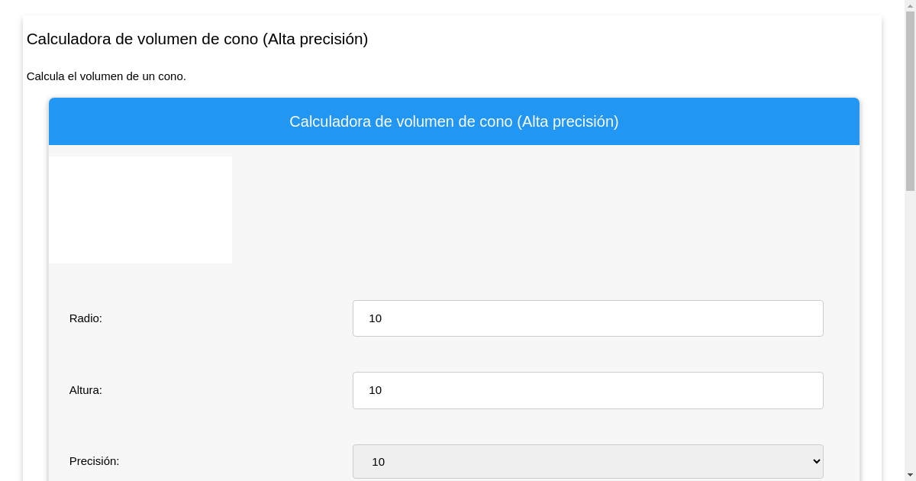
Task: Select the page title heading
Action: click(197, 39)
